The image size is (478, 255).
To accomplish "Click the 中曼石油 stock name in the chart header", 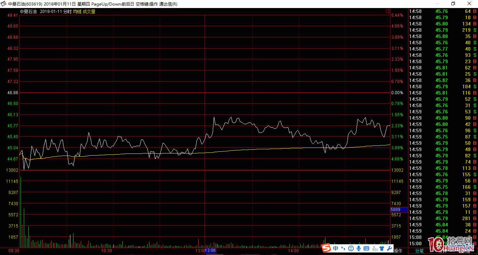I will (x=28, y=12).
